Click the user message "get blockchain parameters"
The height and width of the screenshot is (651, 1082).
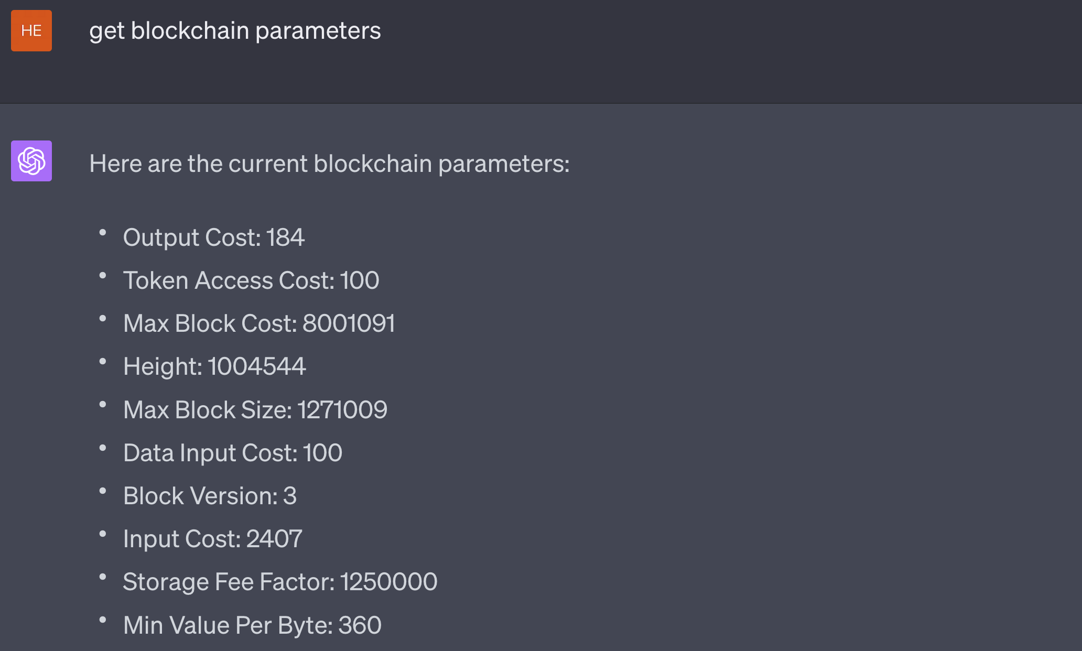(235, 30)
